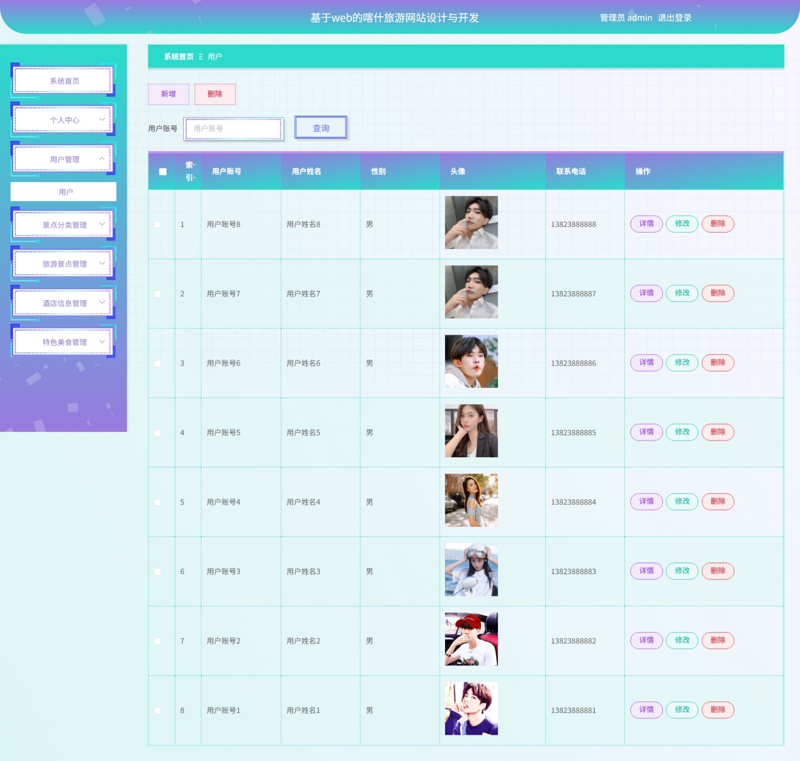
Task: Collapse the 用户管理 sidebar menu
Action: click(63, 159)
